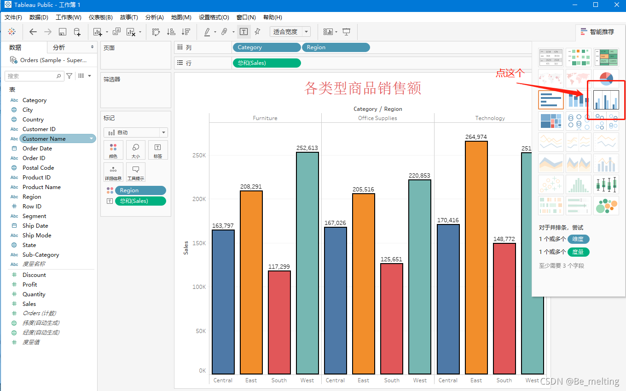Select the box-and-whisker plot in Show Me

point(606,184)
